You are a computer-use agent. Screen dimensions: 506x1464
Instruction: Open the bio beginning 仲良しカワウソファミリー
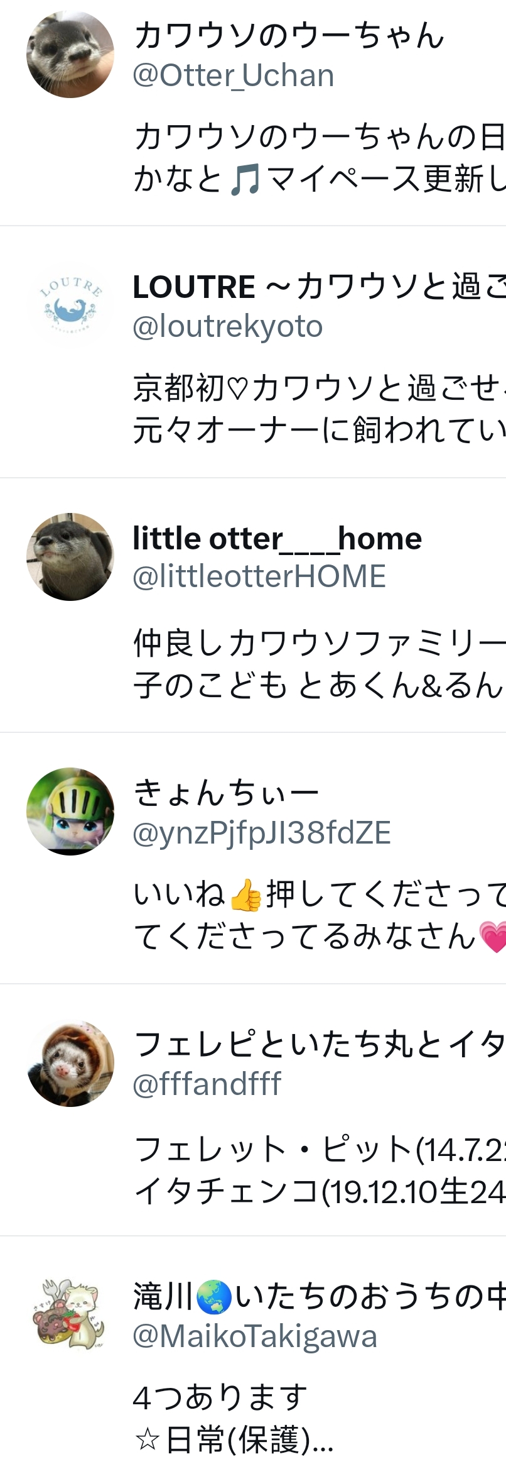pyautogui.click(x=319, y=664)
